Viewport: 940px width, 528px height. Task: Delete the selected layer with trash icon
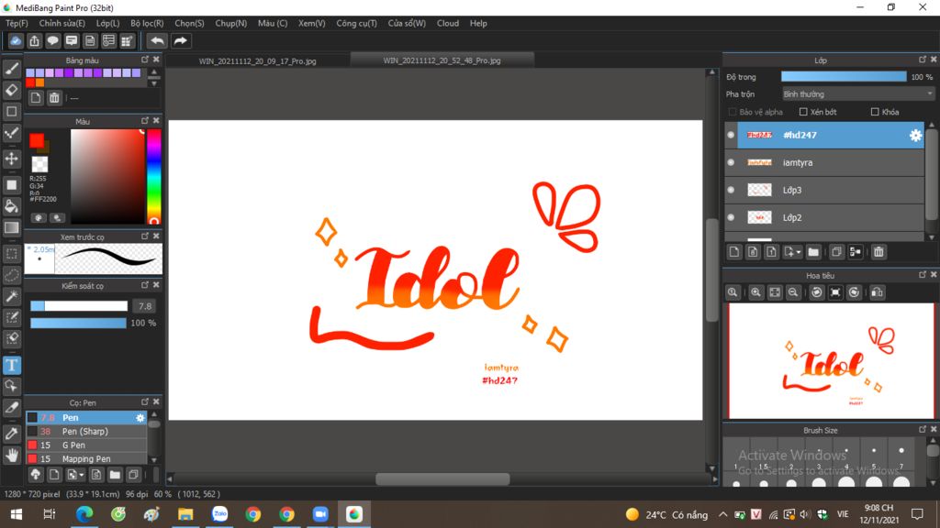tap(878, 252)
